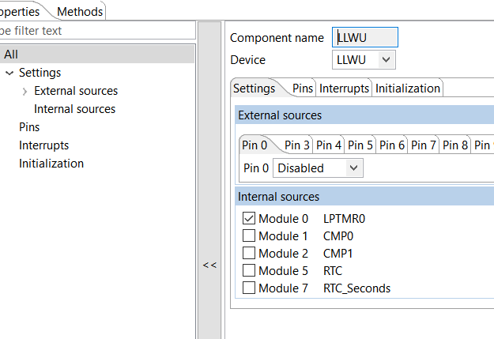Click the Component name text field
494x339 pixels.
tap(365, 38)
